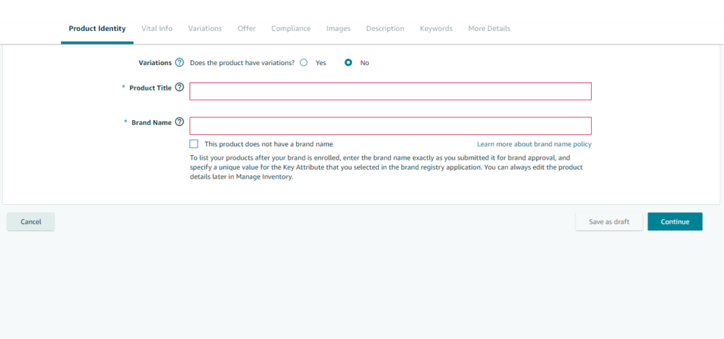Check 'This product does not have a brand name'
724x339 pixels.
[194, 144]
